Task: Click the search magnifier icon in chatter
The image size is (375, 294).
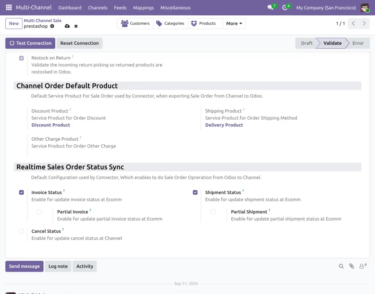Action: point(341,266)
